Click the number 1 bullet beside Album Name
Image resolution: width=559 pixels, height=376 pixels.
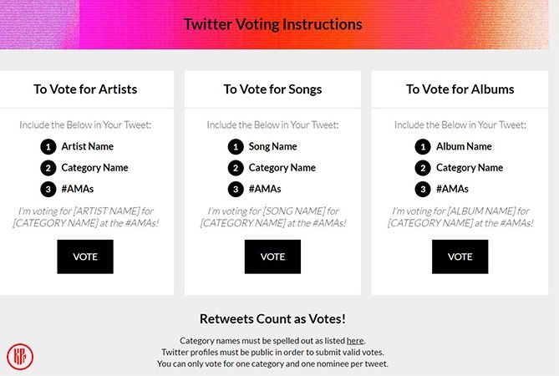[424, 146]
